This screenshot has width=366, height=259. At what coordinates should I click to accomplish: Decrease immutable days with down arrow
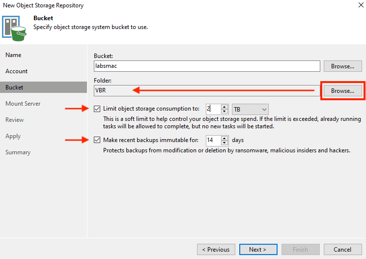(225, 143)
